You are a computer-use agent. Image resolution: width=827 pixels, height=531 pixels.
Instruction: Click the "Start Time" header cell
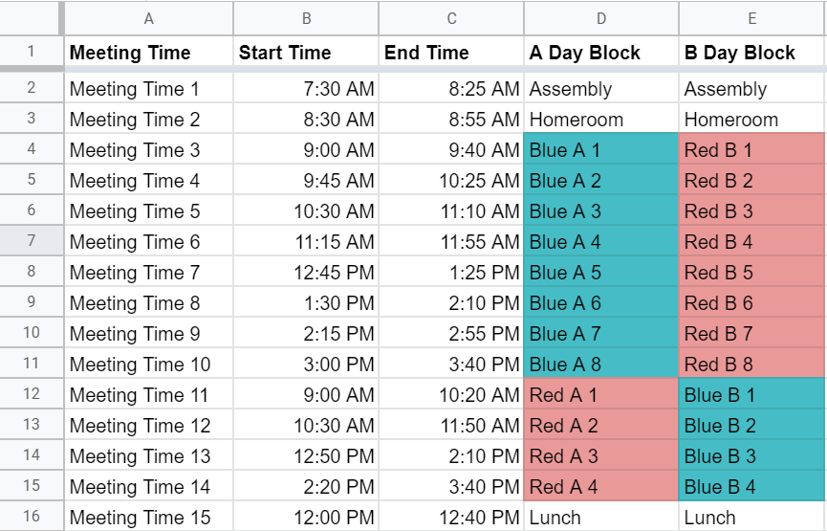(x=306, y=53)
